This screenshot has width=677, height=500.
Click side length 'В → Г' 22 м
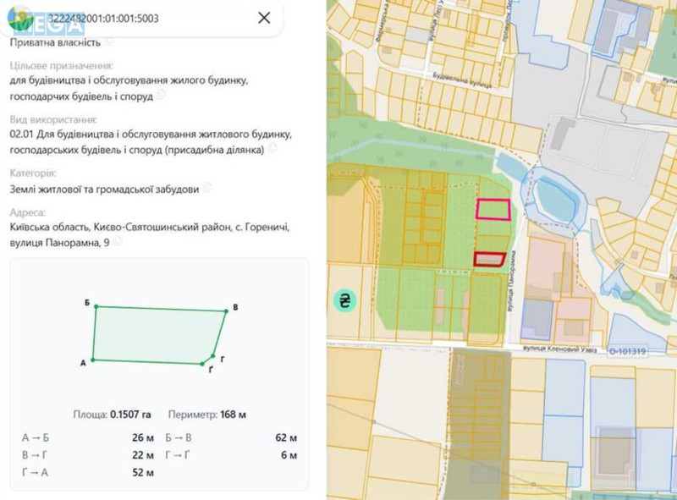[88, 455]
